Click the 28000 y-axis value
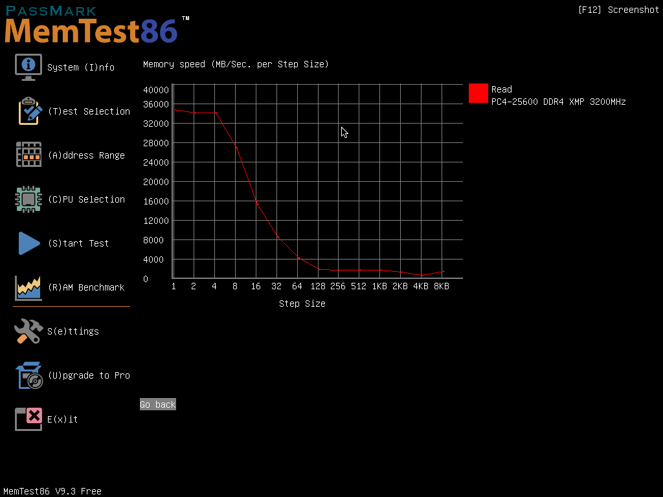Viewport: 663px width, 497px height. pos(155,143)
